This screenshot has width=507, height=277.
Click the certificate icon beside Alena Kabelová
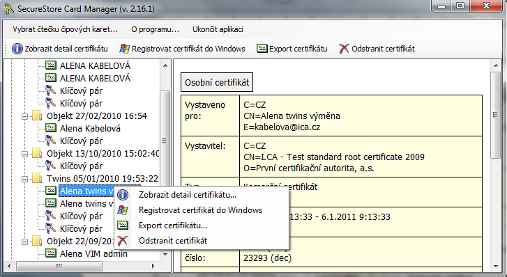click(x=51, y=128)
